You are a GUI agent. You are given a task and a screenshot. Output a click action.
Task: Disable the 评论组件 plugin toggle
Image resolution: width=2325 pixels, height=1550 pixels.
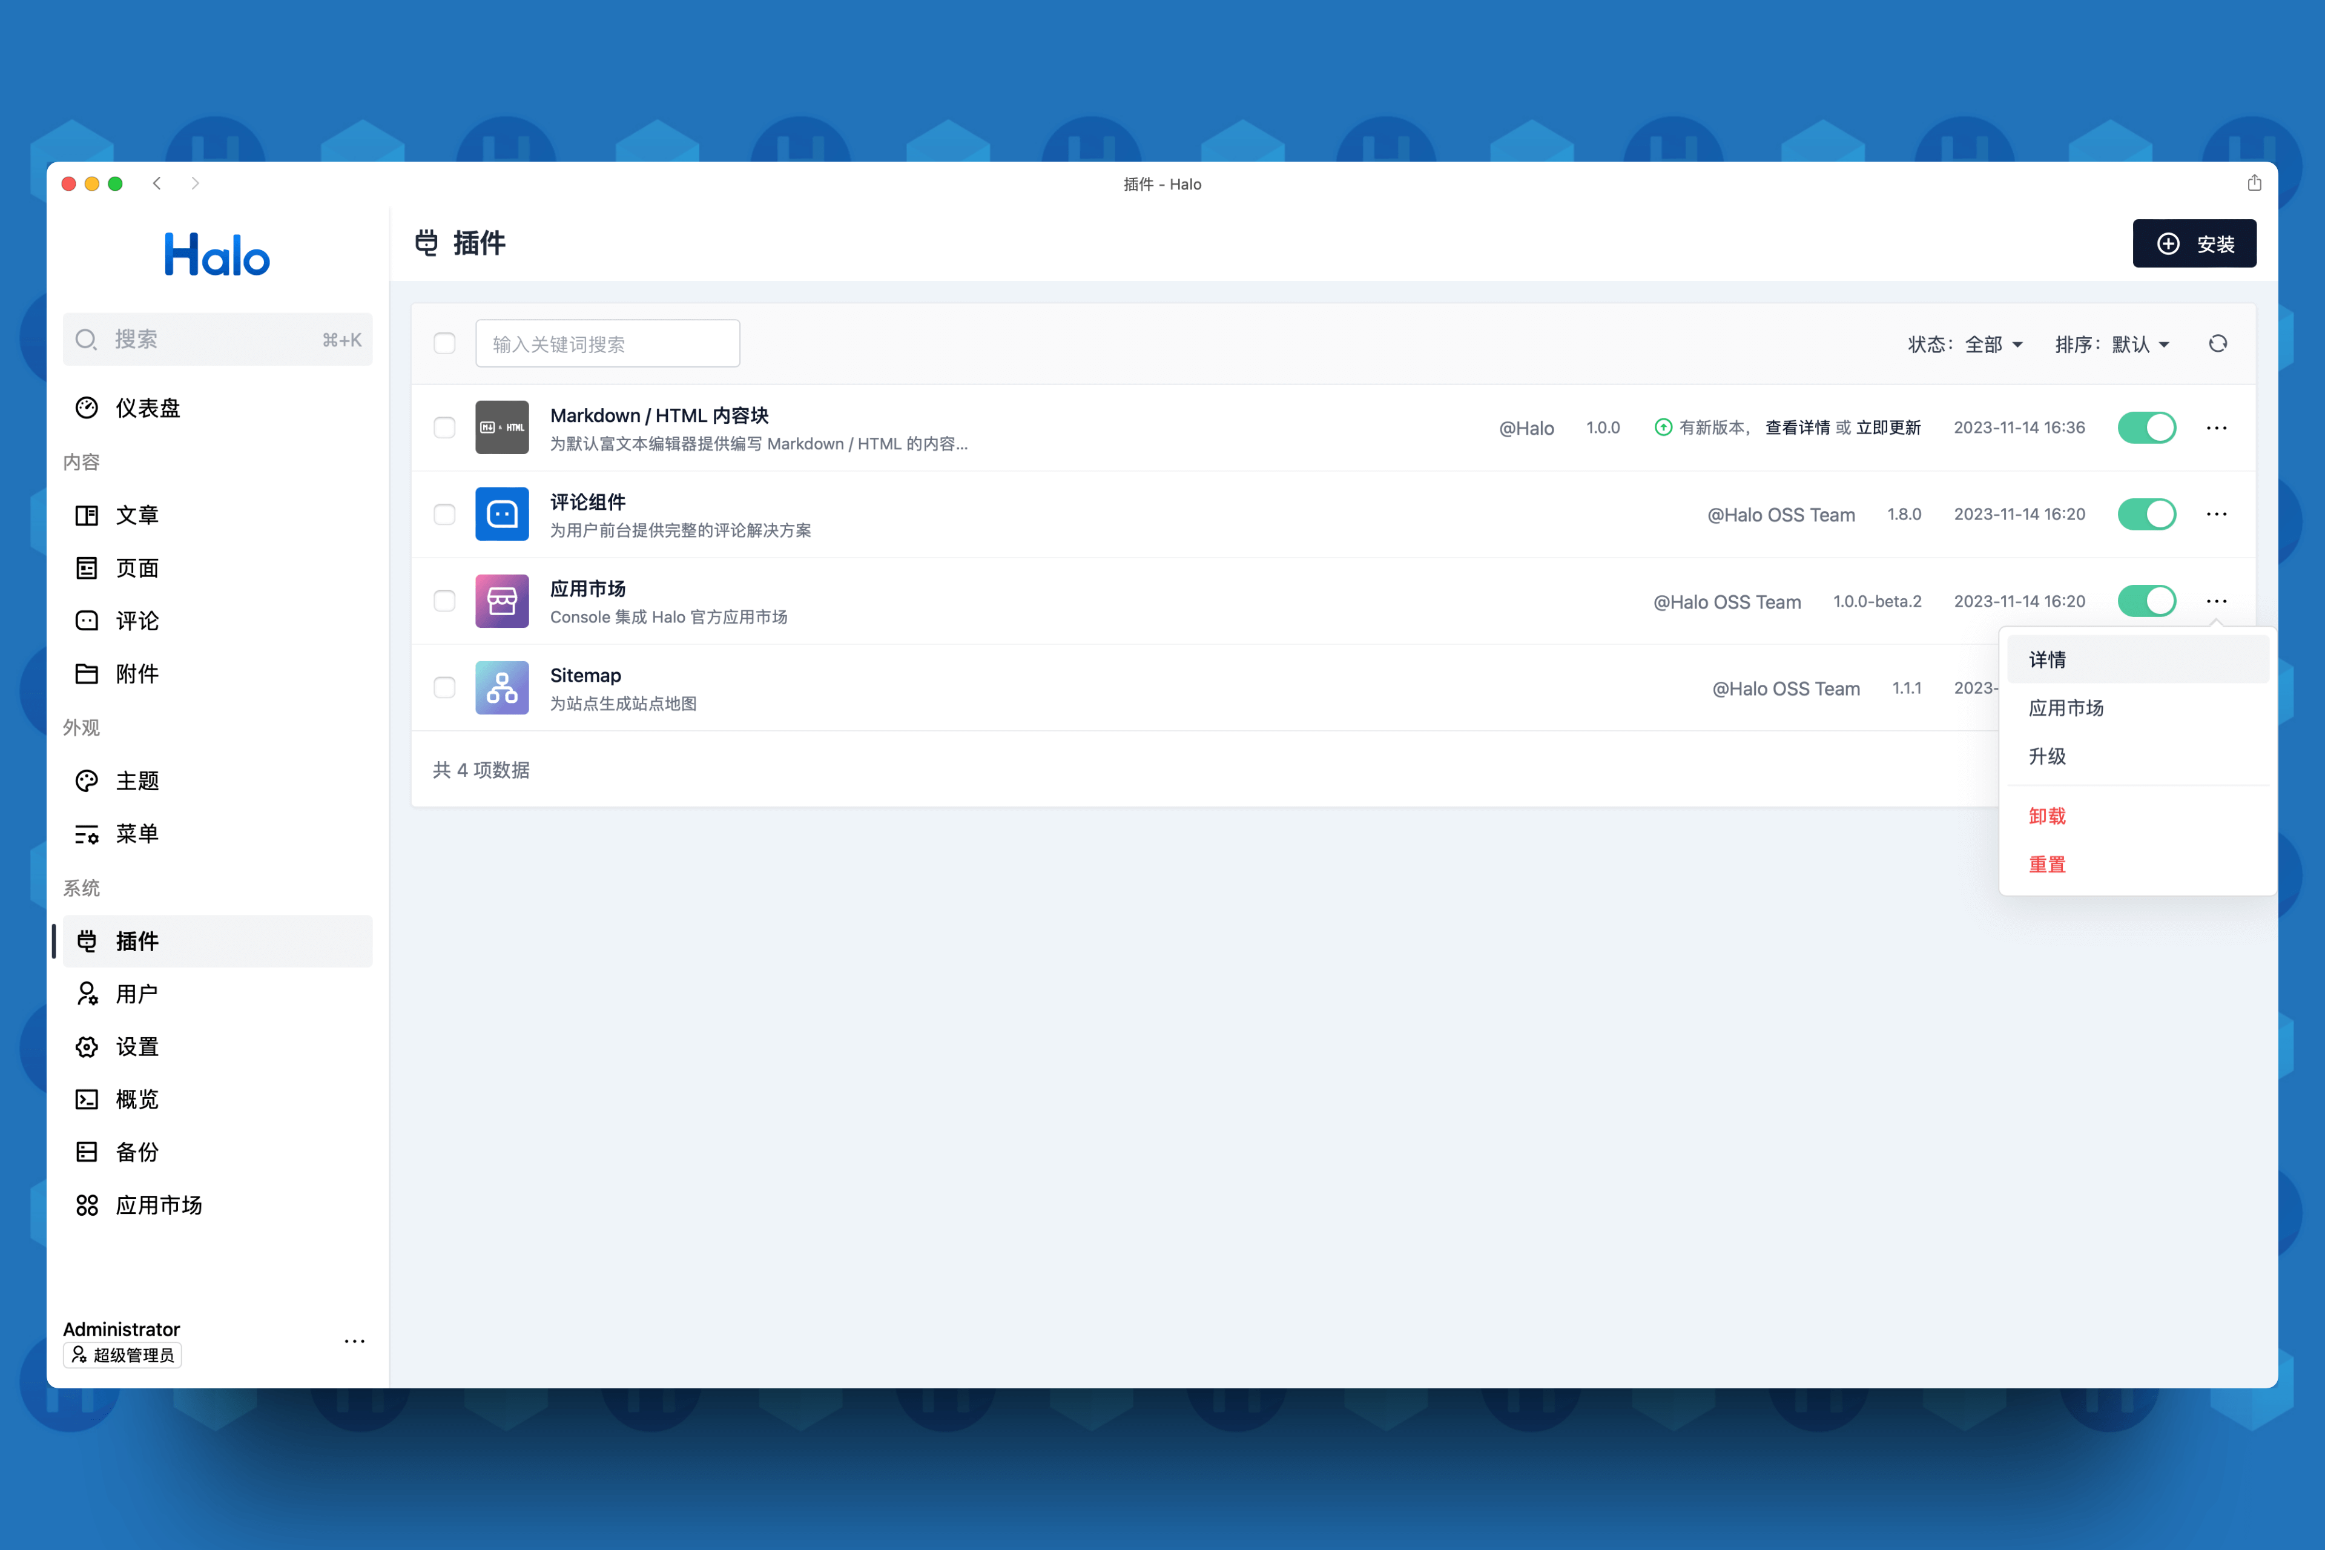pos(2147,514)
